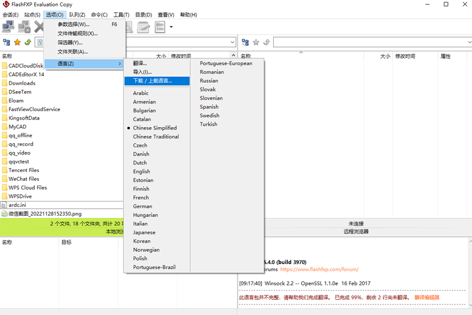Screen dimensions: 472x315
Task: Click the Connect computers icon in toolbar
Action: (8, 27)
